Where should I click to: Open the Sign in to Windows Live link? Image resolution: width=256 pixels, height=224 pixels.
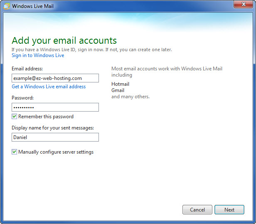click(38, 55)
